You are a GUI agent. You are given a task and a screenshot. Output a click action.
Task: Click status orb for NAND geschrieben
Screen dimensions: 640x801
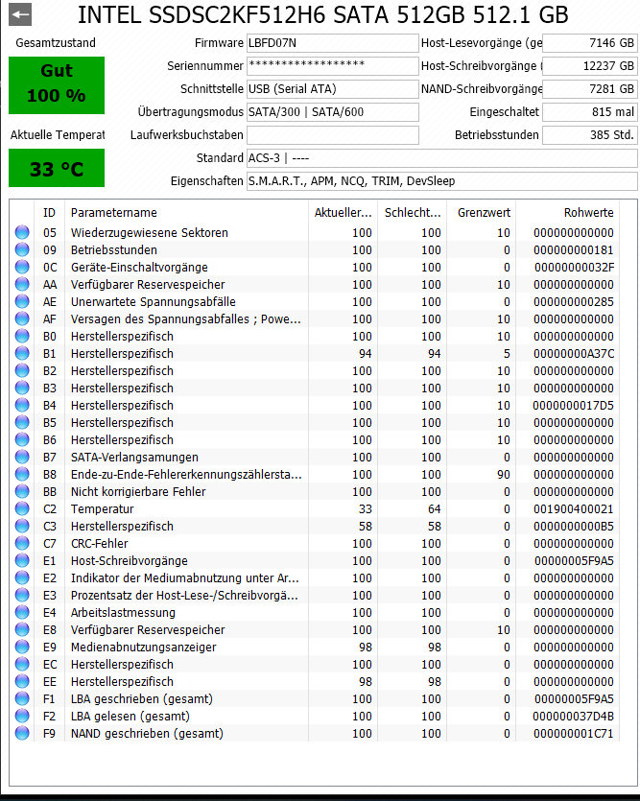click(x=22, y=733)
